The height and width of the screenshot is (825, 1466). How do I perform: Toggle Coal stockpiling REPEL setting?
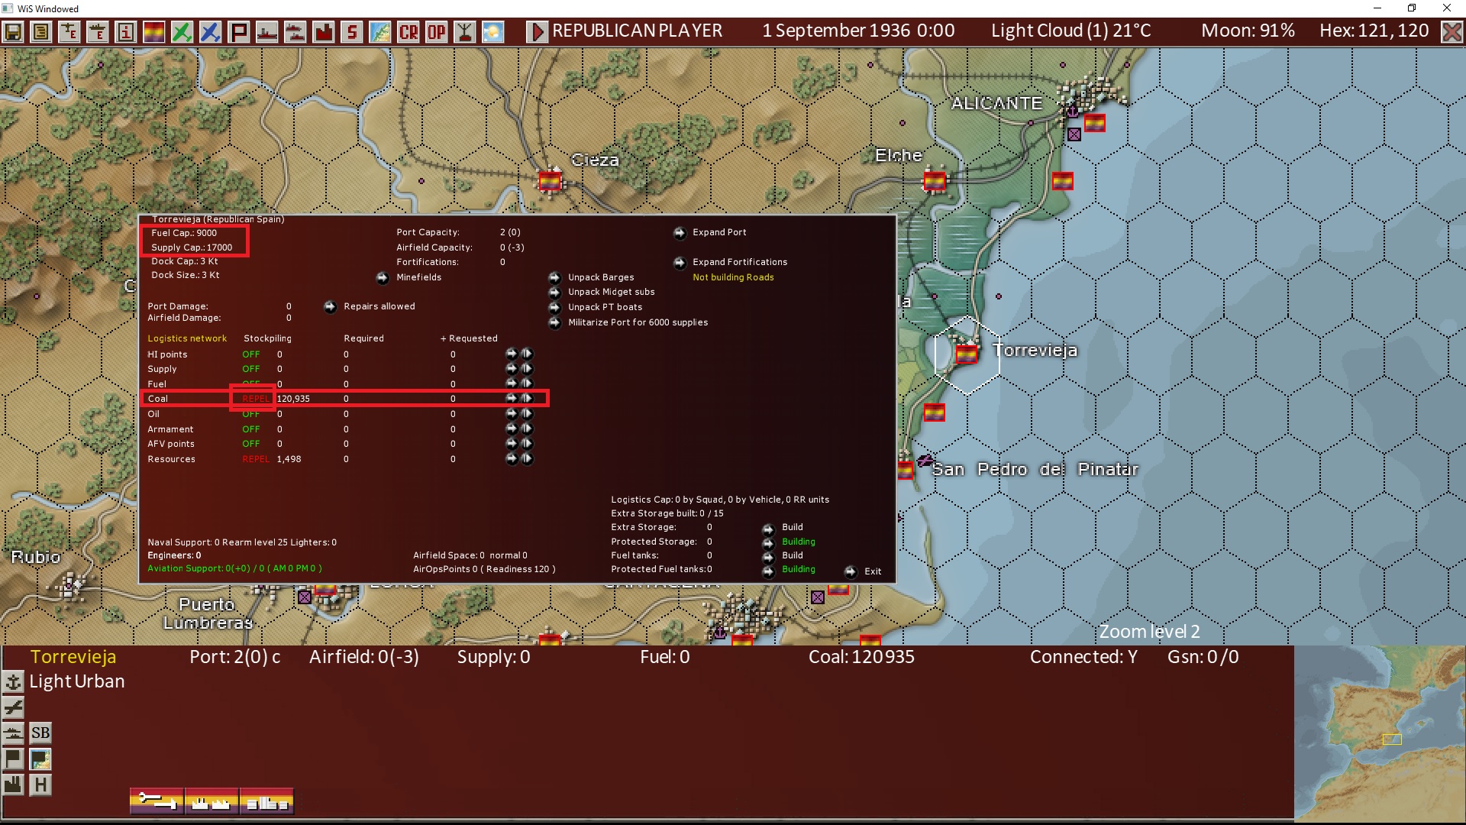[x=255, y=399]
